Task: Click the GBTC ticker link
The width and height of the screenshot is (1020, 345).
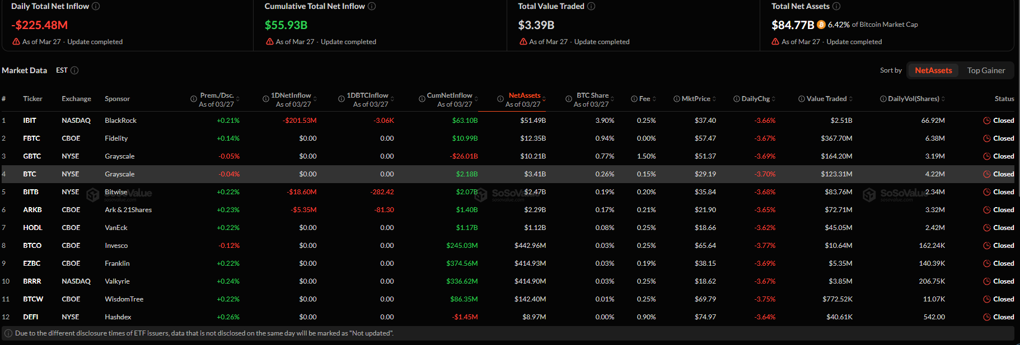Action: tap(32, 156)
